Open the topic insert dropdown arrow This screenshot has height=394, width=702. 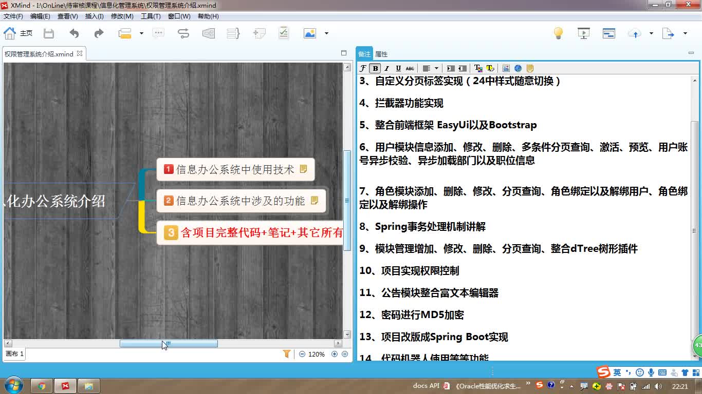coord(141,33)
